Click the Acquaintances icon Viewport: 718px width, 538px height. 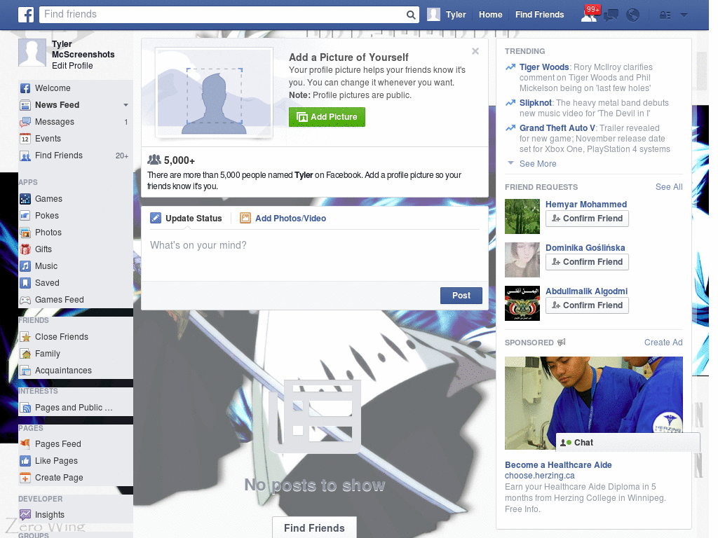[26, 371]
